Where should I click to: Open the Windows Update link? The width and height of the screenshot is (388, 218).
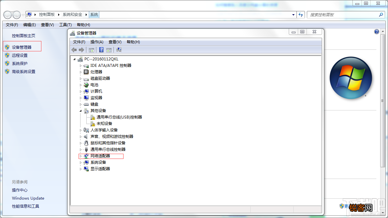pos(28,198)
